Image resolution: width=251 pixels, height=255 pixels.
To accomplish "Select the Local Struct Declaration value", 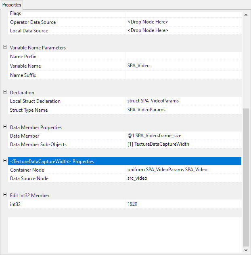I will coord(184,101).
